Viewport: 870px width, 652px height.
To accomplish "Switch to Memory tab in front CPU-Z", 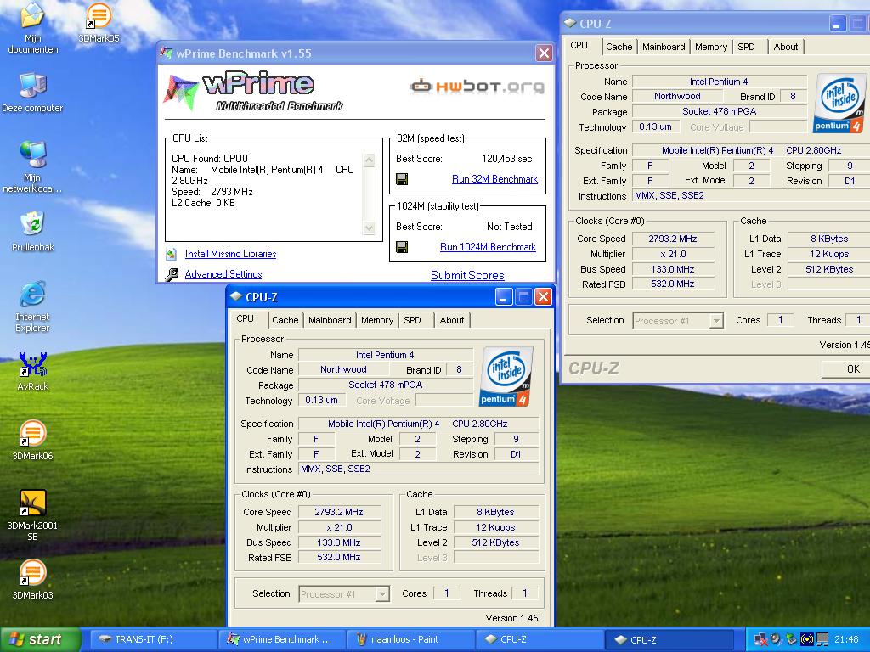I will pos(376,320).
